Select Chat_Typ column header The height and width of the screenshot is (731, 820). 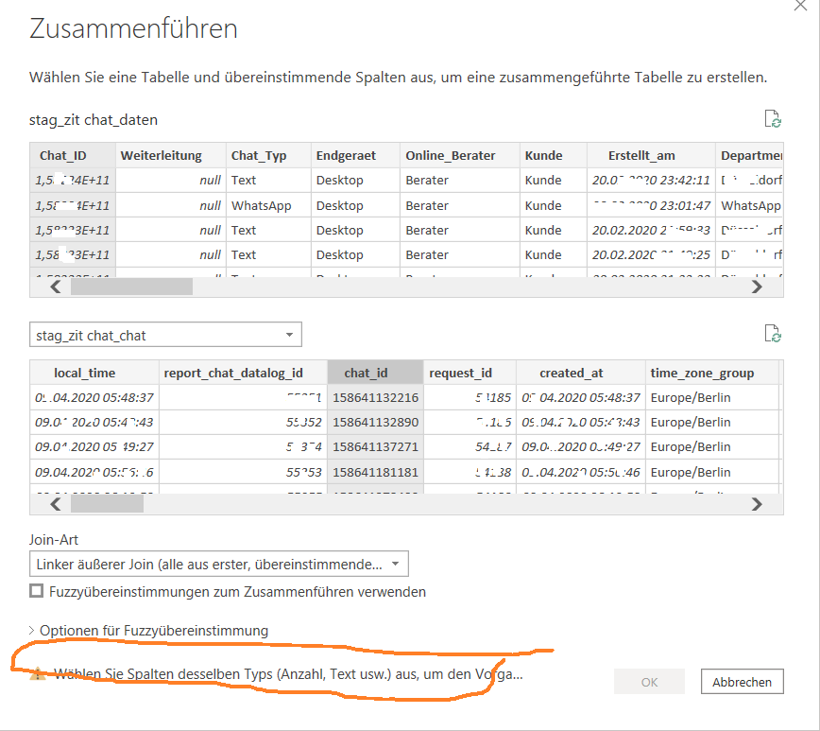[269, 155]
